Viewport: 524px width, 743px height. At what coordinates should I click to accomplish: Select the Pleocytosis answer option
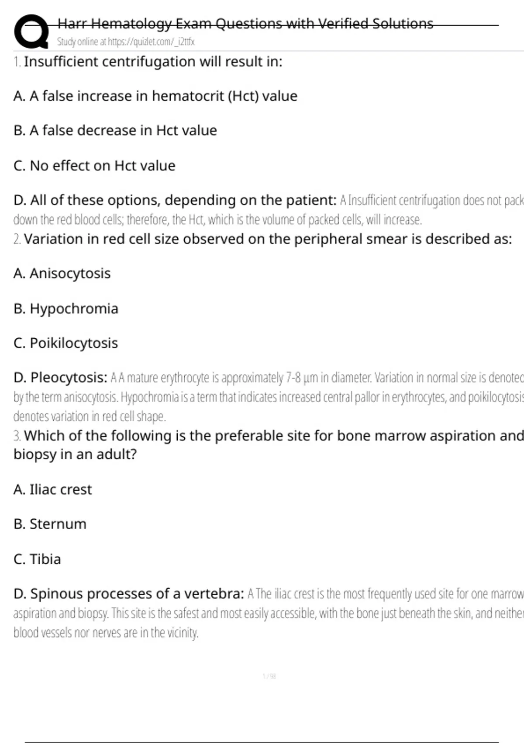click(60, 377)
